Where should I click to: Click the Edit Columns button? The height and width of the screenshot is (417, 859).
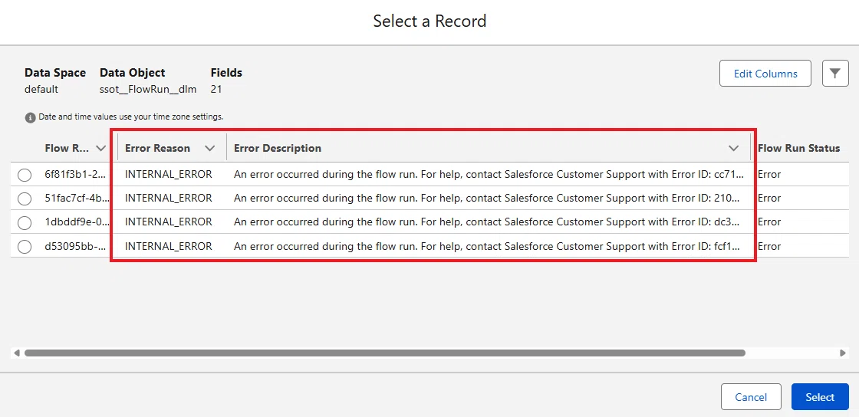click(765, 74)
